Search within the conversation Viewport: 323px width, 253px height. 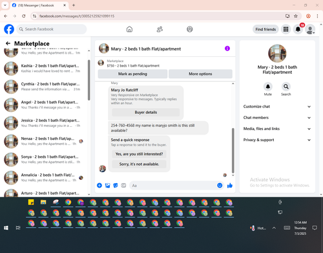tap(286, 87)
